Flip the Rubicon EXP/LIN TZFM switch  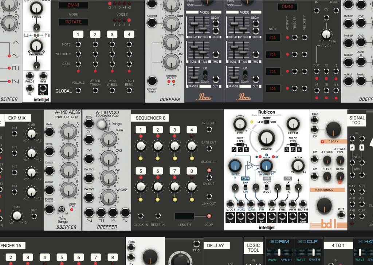[x=245, y=187]
